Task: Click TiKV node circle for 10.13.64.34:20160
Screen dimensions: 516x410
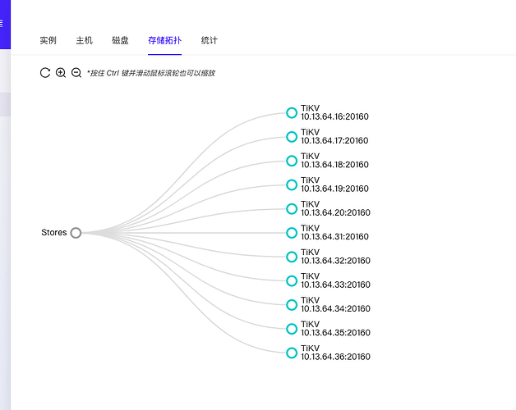Action: click(x=292, y=304)
